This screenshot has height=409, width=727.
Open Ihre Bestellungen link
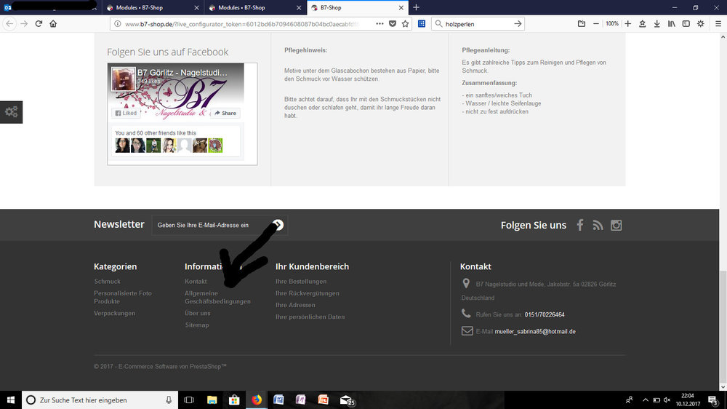click(301, 282)
